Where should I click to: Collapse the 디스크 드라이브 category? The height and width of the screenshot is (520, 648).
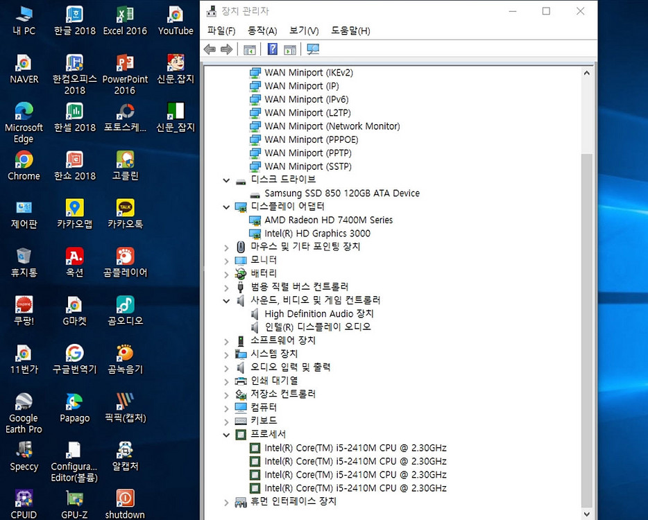226,180
